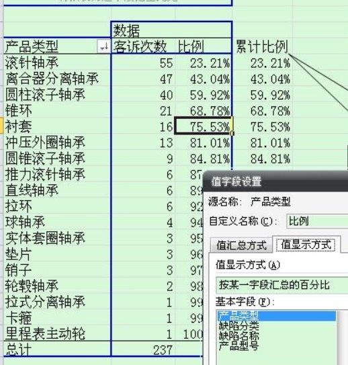Click the 比例 column header cell
The image size is (348, 365).
(x=204, y=46)
